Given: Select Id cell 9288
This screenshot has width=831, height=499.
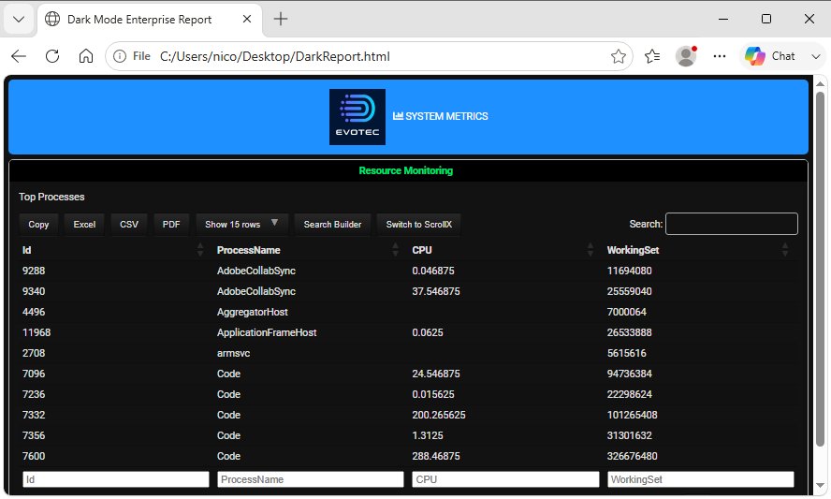Looking at the screenshot, I should coord(34,271).
